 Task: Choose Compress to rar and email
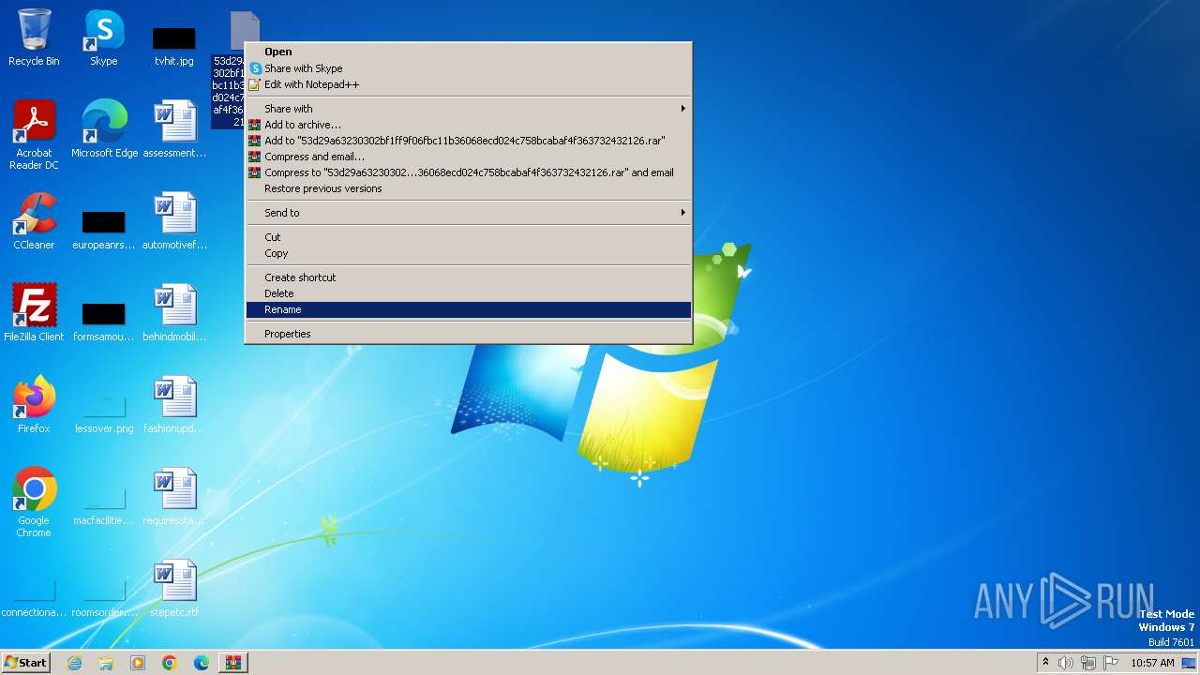coord(469,172)
